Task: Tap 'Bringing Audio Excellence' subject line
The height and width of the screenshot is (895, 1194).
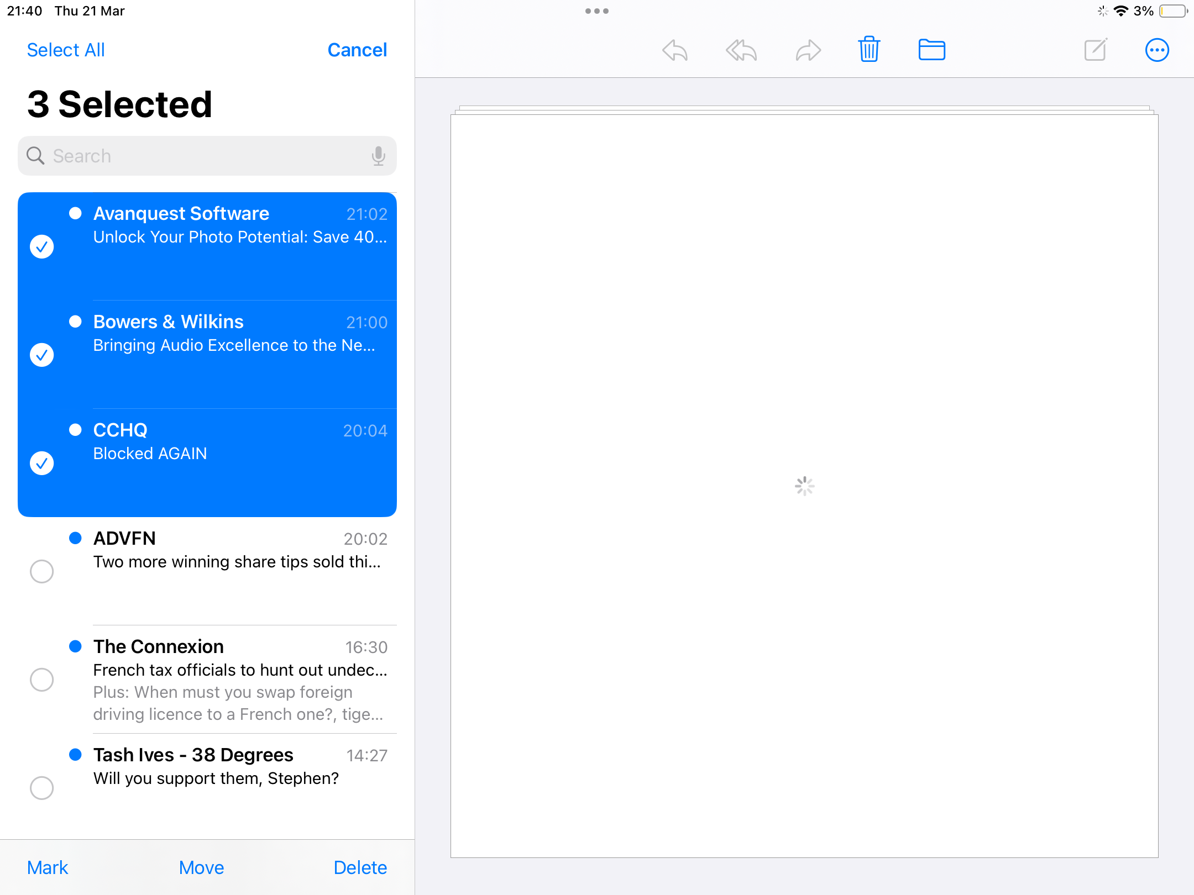Action: coord(234,345)
